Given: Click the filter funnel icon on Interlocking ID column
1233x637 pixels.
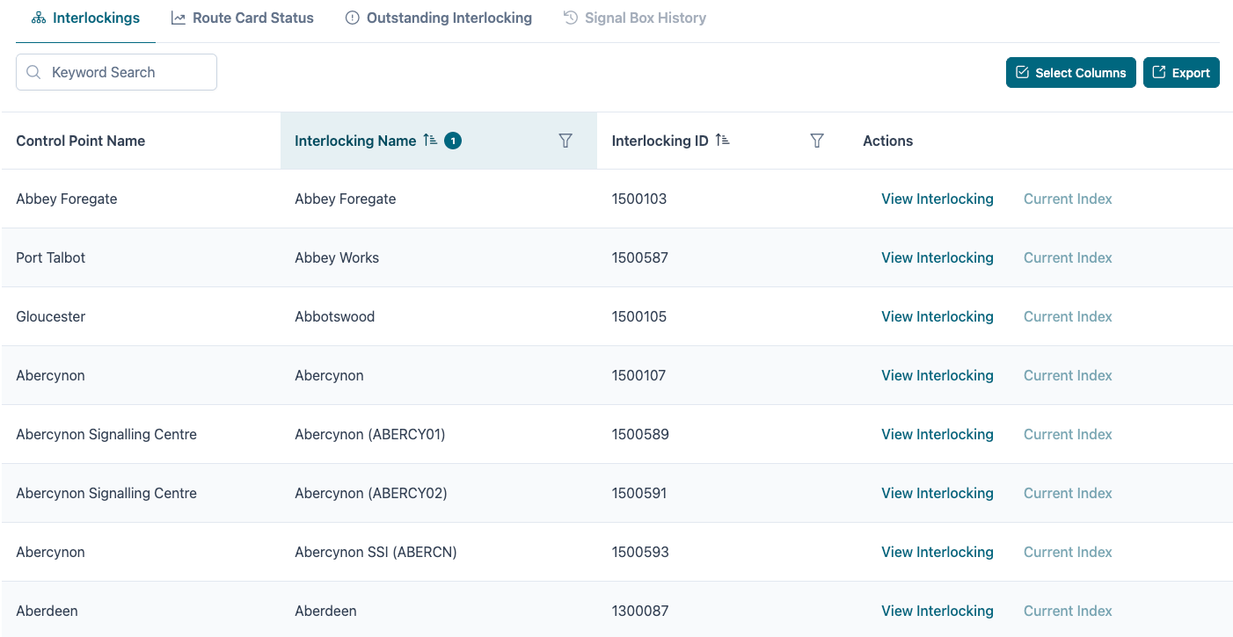Looking at the screenshot, I should tap(817, 141).
